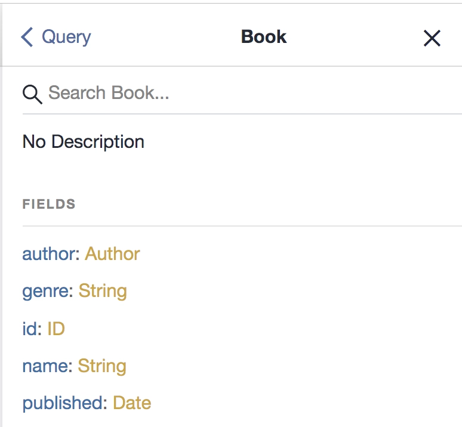This screenshot has width=462, height=427.
Task: Open String type next to genre
Action: point(103,291)
